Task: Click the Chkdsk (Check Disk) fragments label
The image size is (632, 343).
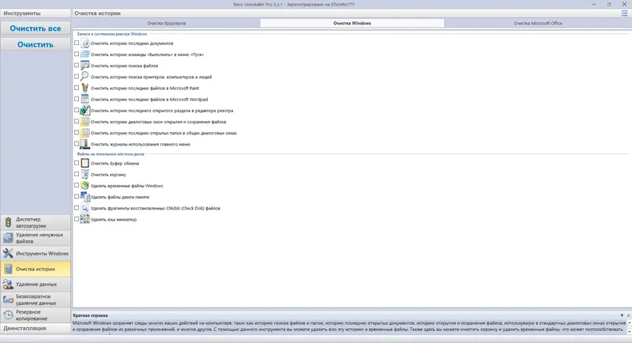Action: pos(155,209)
